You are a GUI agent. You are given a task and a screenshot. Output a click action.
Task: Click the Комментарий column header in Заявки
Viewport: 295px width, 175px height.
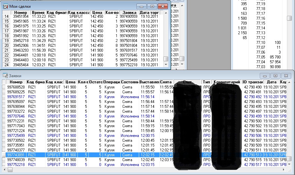[x=227, y=82]
